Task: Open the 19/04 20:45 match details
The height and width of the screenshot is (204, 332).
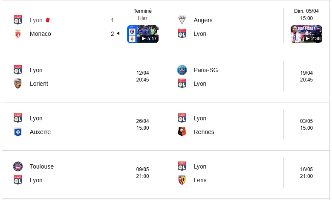Action: [306, 76]
